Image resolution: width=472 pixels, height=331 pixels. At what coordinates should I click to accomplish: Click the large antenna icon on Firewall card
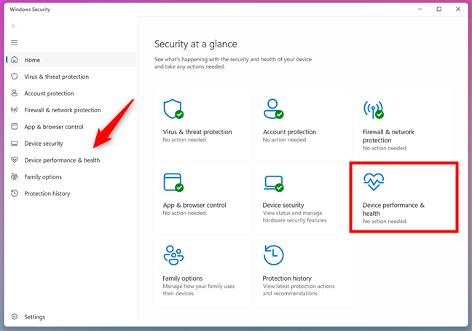(373, 109)
